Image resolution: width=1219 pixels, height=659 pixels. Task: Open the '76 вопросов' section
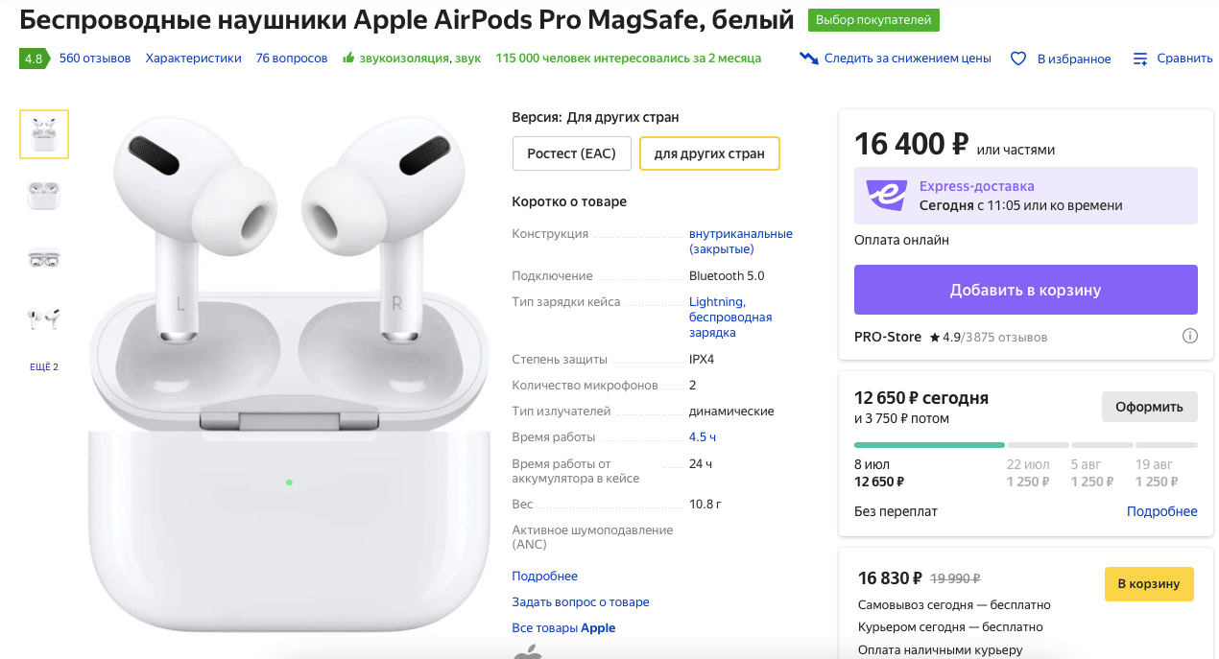(291, 59)
